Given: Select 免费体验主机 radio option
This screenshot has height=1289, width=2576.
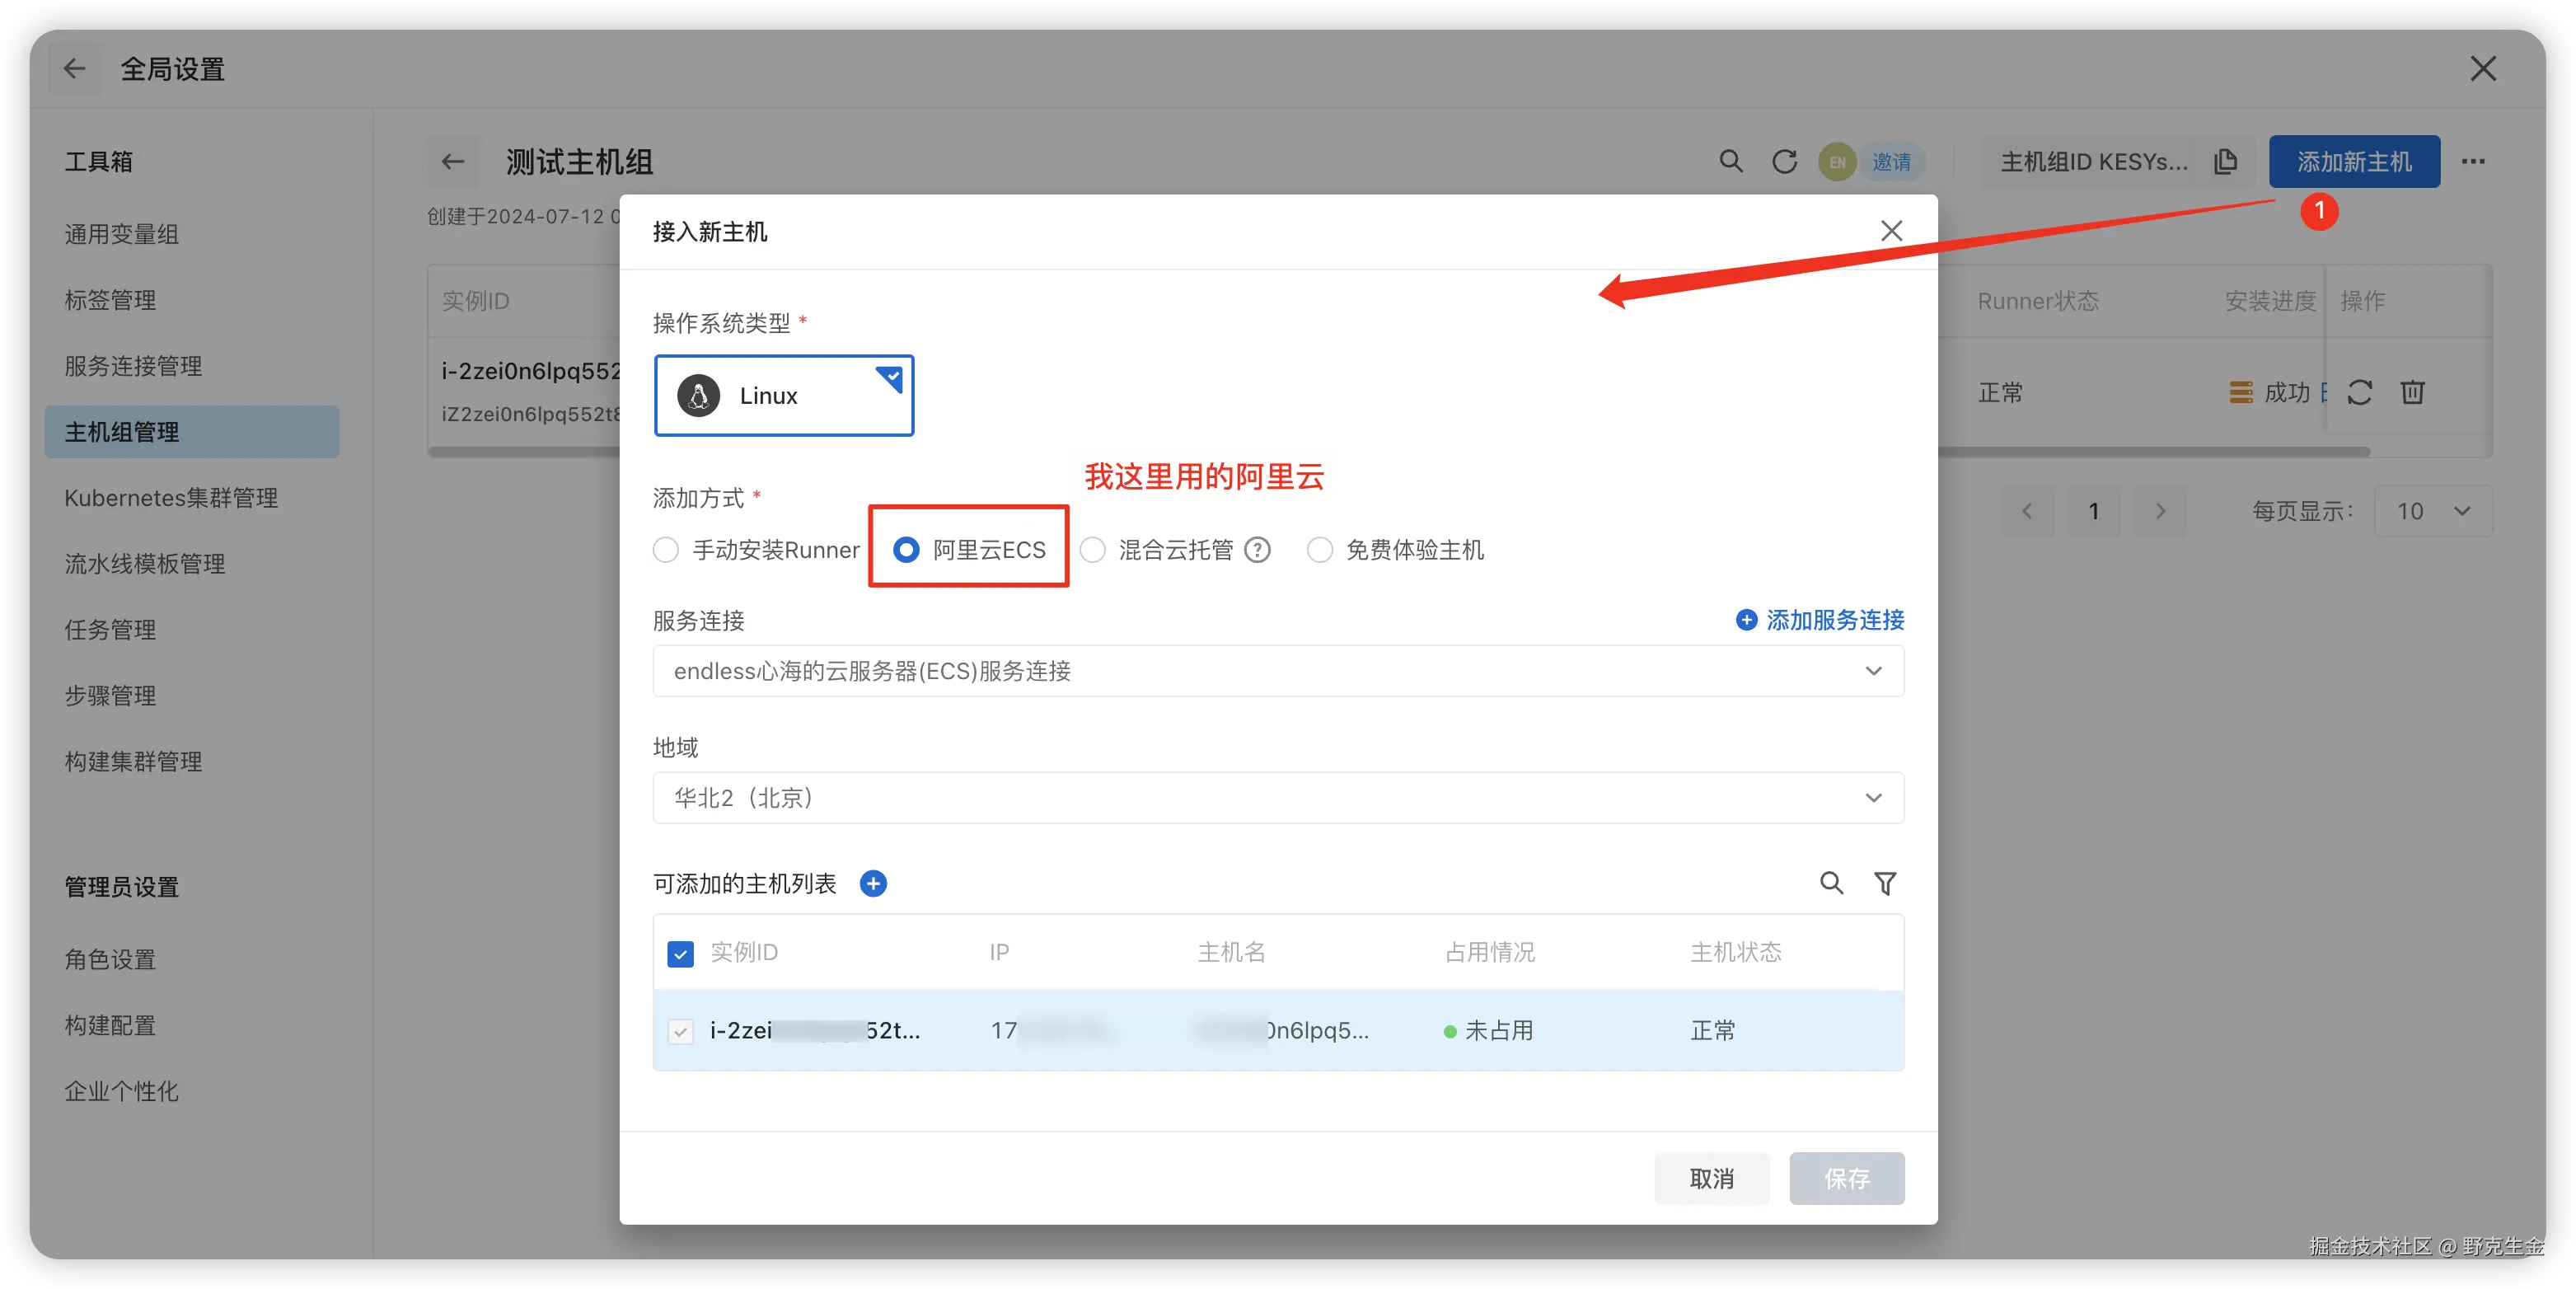Looking at the screenshot, I should click(1320, 550).
